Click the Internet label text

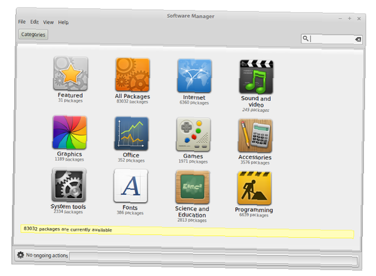pyautogui.click(x=194, y=97)
